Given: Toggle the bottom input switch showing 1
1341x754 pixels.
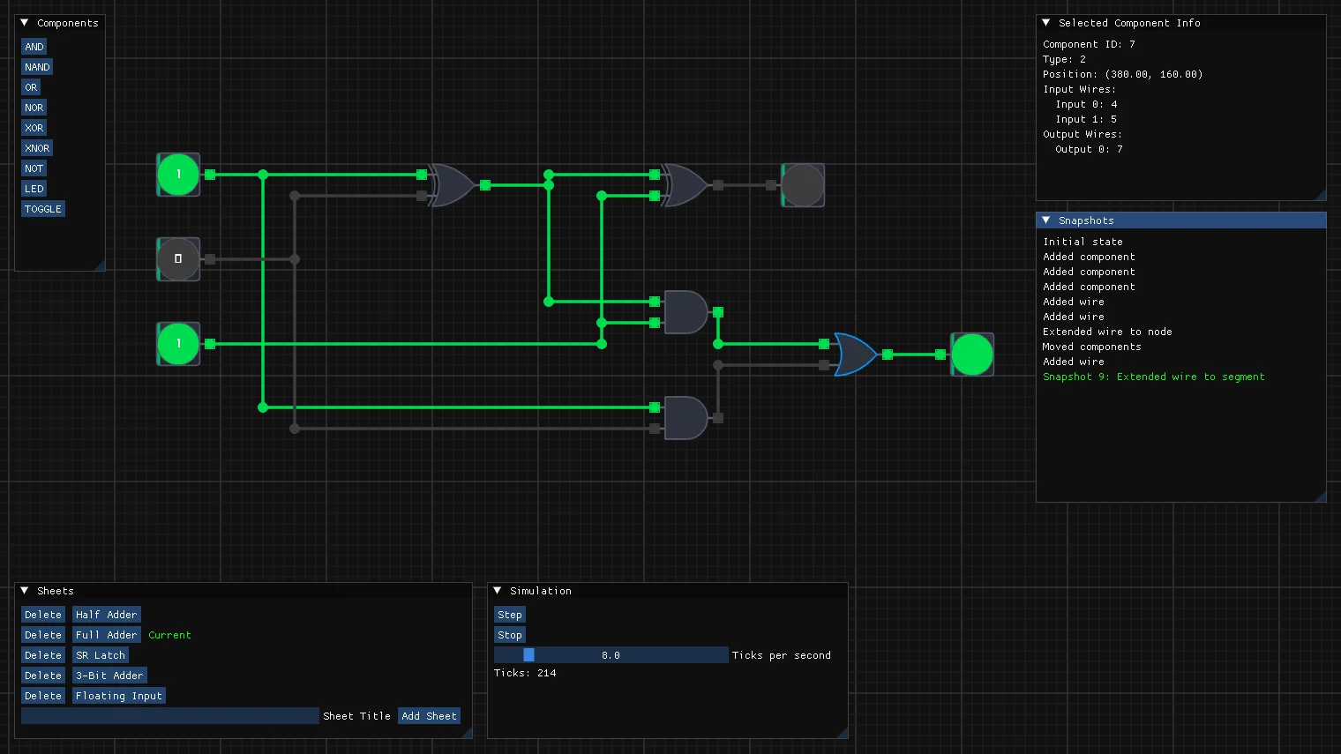Looking at the screenshot, I should pos(178,344).
